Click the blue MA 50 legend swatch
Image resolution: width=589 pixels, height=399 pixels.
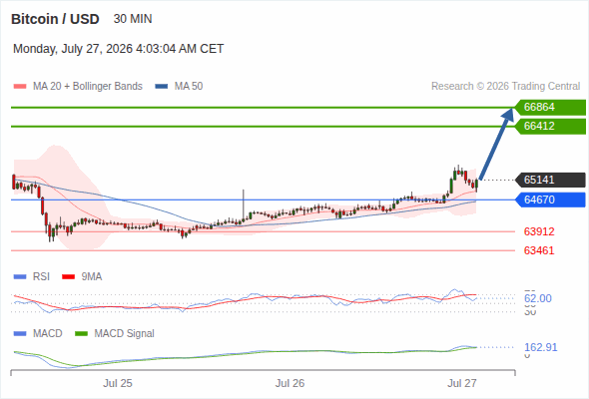[161, 87]
